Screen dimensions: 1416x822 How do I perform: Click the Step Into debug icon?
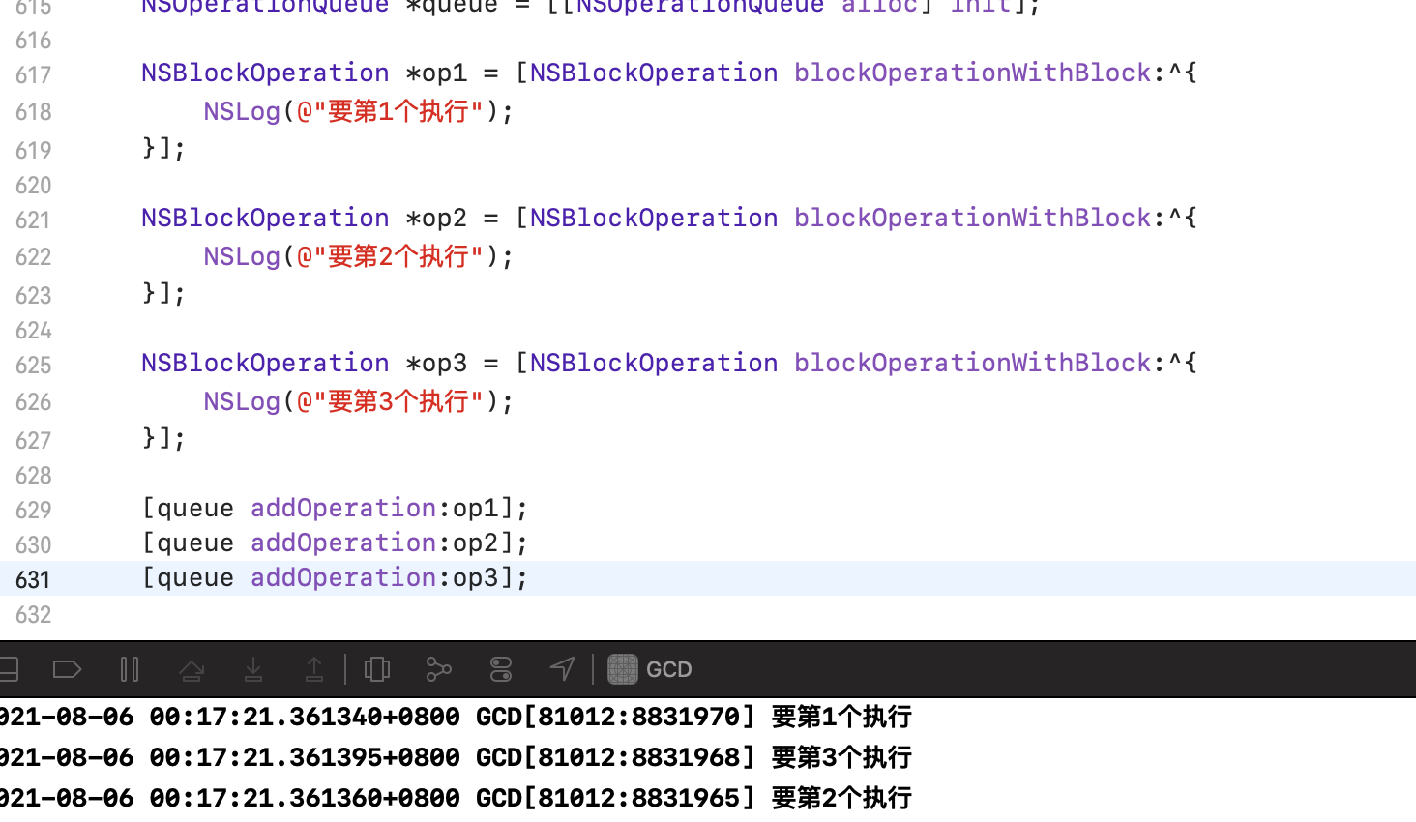click(253, 669)
